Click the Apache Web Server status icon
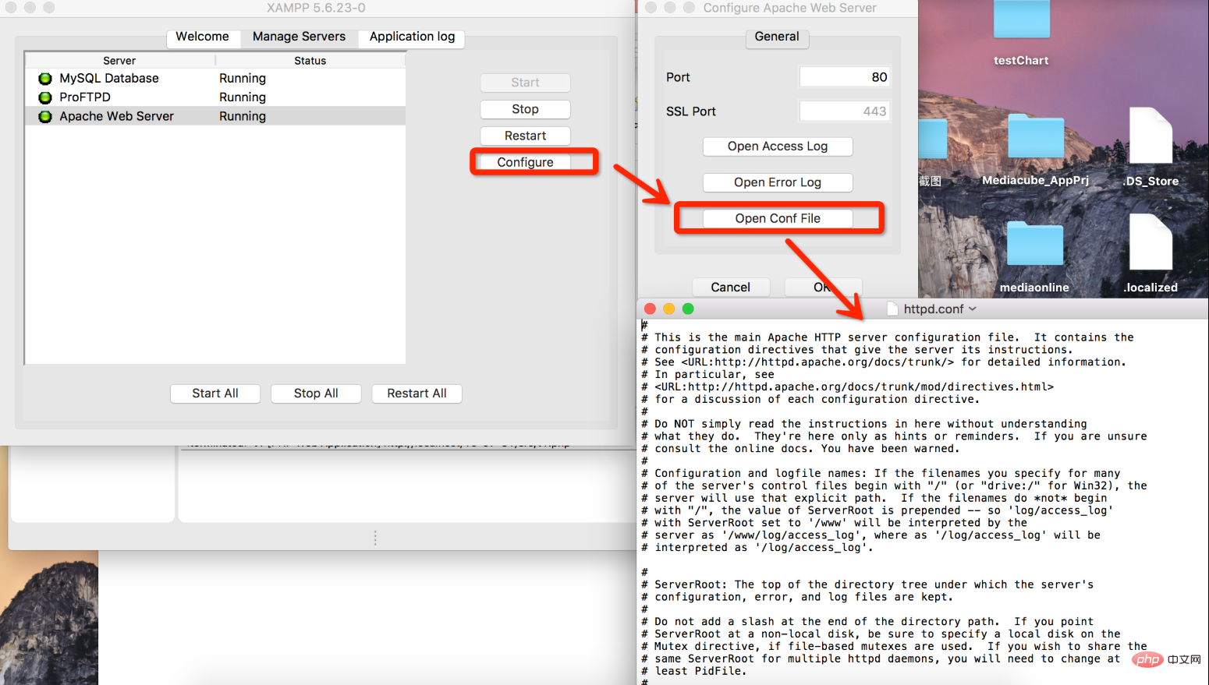1209x685 pixels. [x=45, y=116]
